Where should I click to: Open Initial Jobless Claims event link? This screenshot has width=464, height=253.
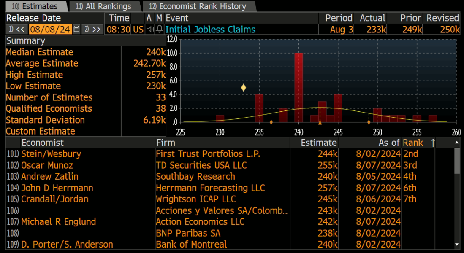pyautogui.click(x=210, y=29)
